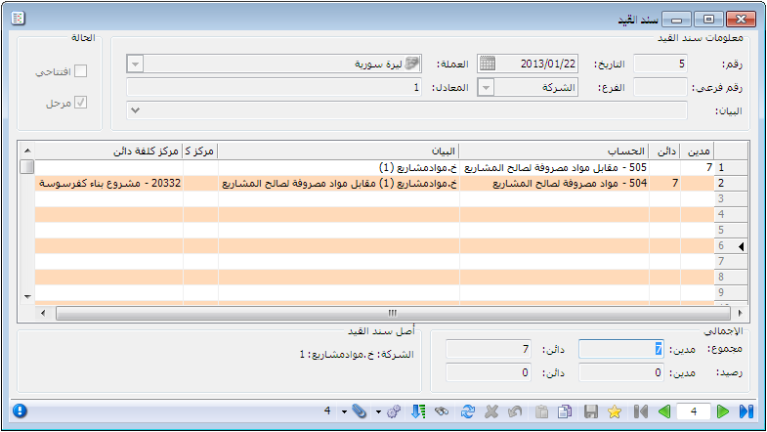Select cost center 20332 - مشروع بناء كفرسوسة

[109, 184]
